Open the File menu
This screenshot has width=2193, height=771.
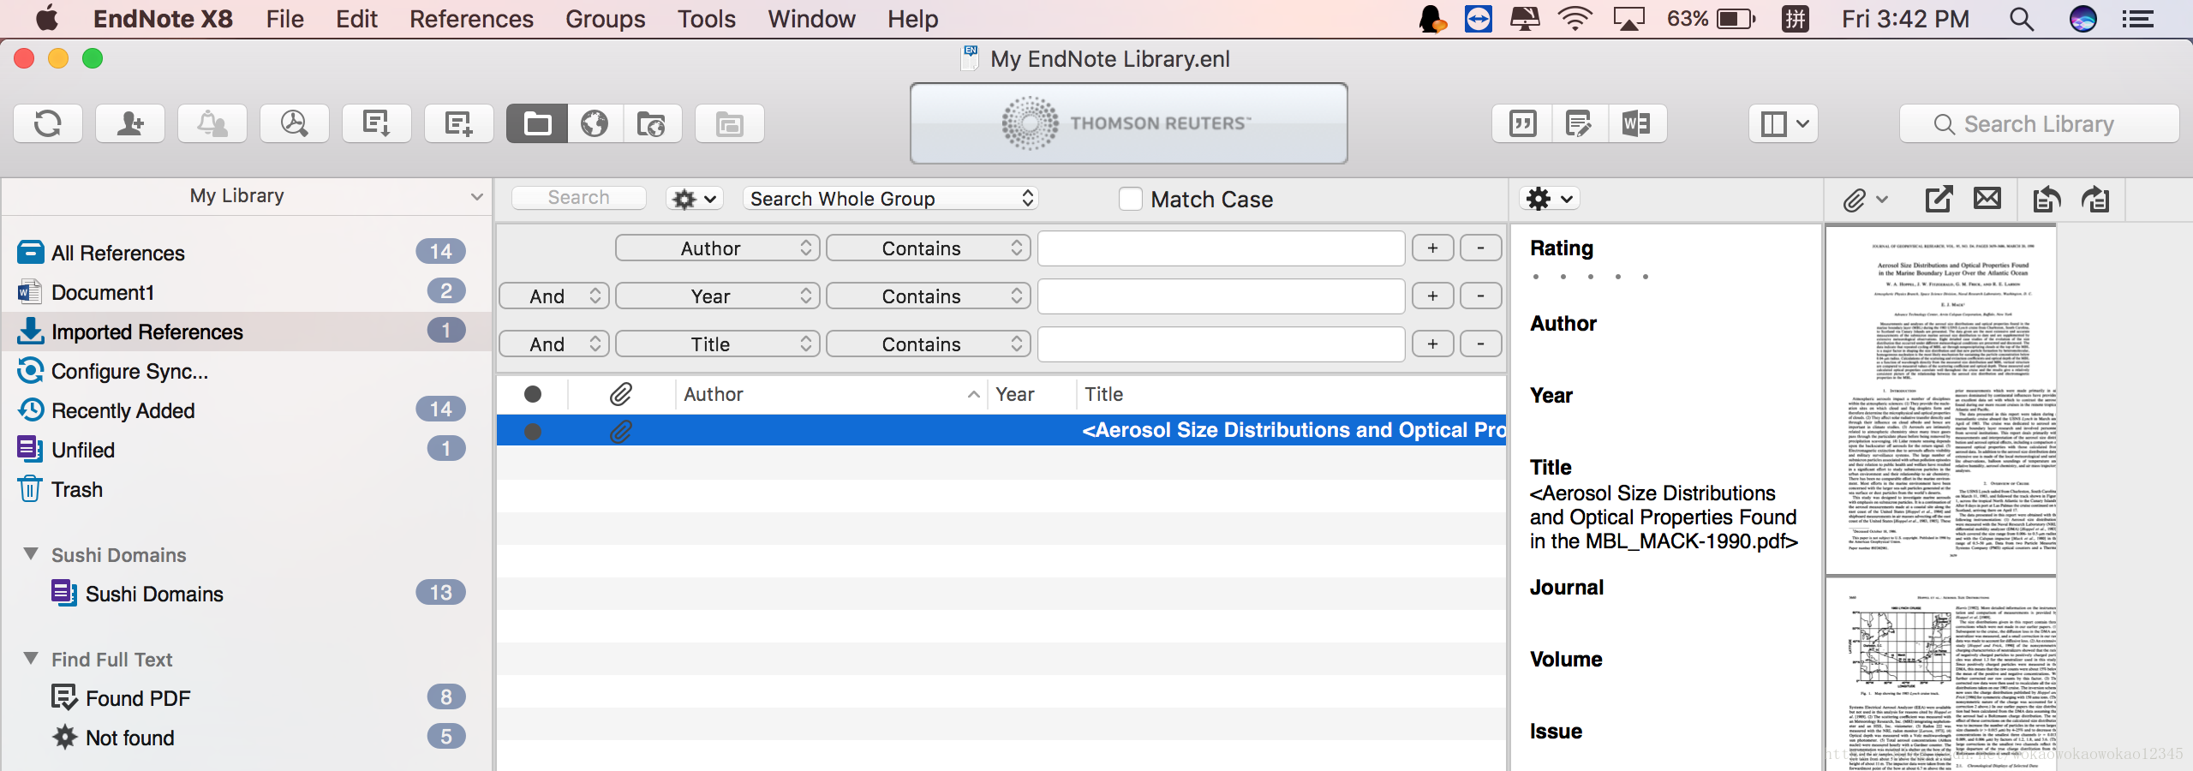click(284, 19)
